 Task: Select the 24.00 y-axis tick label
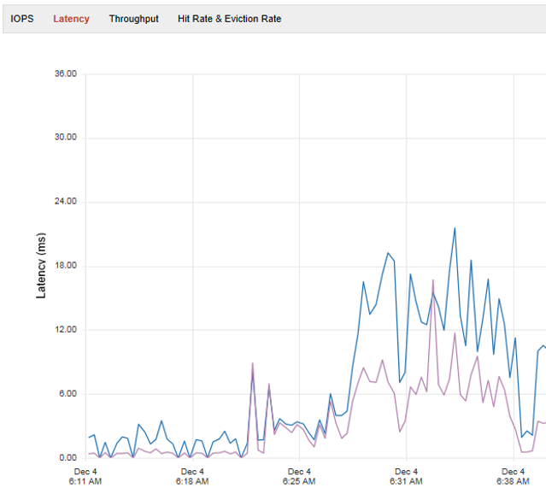(65, 202)
